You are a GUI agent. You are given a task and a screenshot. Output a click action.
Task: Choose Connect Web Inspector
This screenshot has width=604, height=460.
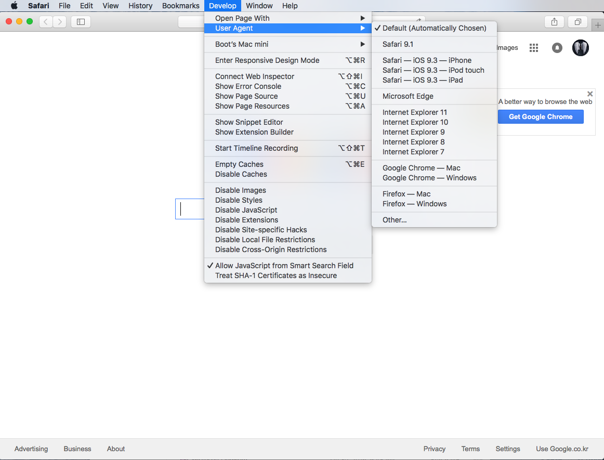click(x=288, y=76)
